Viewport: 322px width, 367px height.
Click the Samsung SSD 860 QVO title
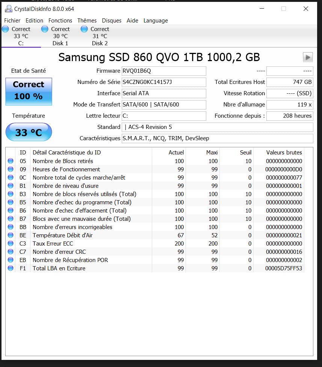point(159,57)
